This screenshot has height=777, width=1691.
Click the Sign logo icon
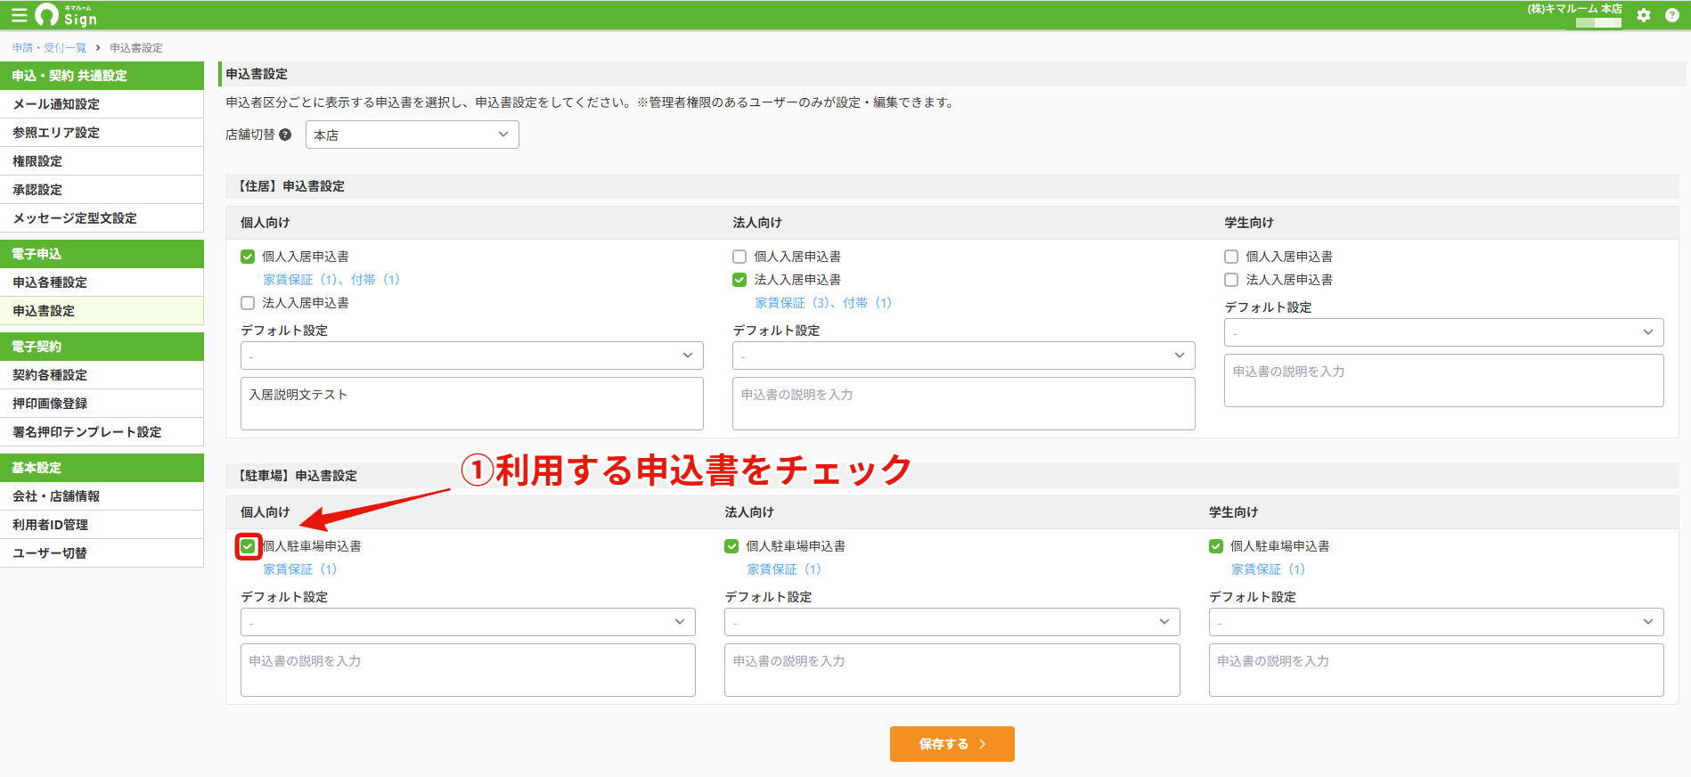[46, 15]
